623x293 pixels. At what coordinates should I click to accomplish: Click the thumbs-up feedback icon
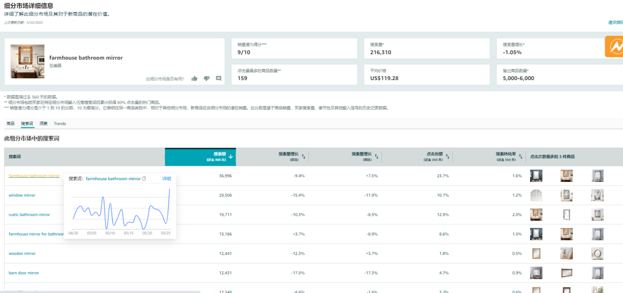[x=194, y=79]
